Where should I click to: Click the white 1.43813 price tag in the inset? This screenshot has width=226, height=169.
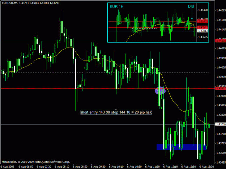202,31
